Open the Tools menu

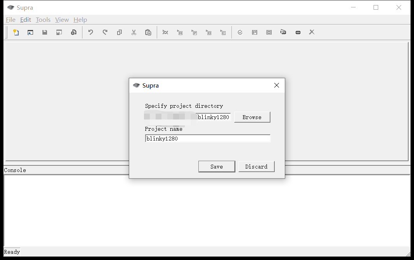(x=43, y=20)
